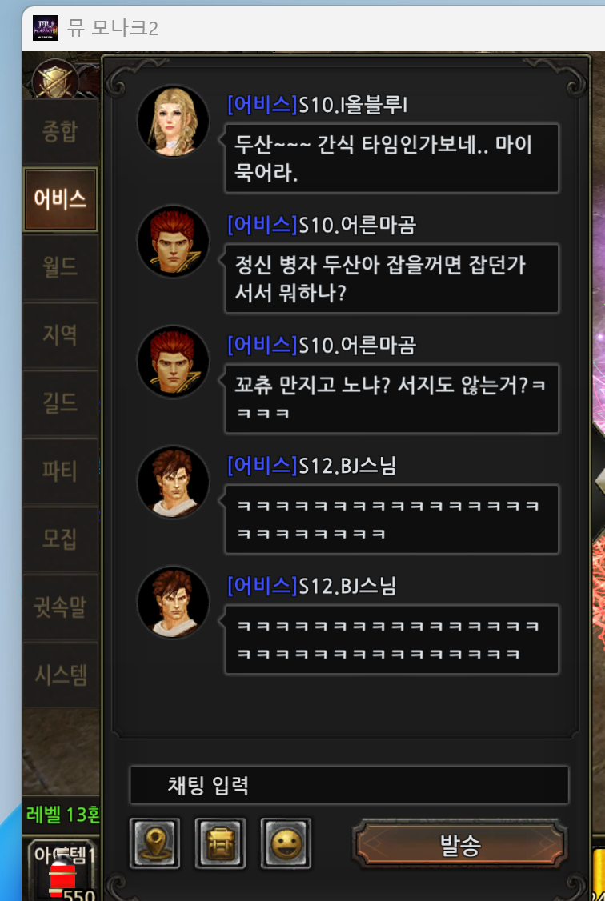605x901 pixels.
Task: Open the 파티 chat tab
Action: tap(60, 471)
